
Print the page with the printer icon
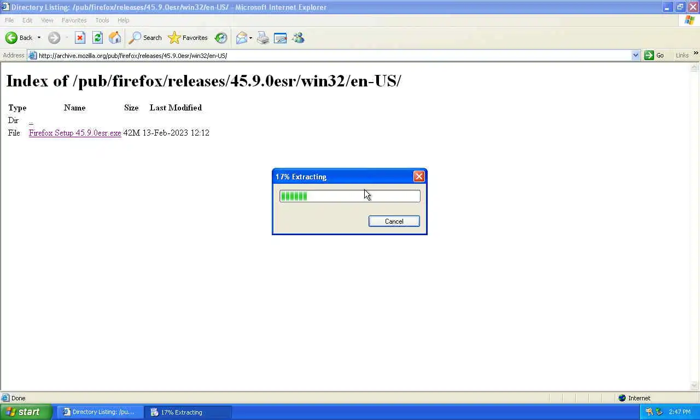pos(263,38)
